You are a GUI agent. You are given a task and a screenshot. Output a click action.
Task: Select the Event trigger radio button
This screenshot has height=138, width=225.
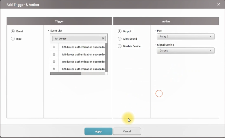click(13, 31)
